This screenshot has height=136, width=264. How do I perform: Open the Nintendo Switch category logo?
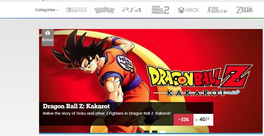[77, 10]
